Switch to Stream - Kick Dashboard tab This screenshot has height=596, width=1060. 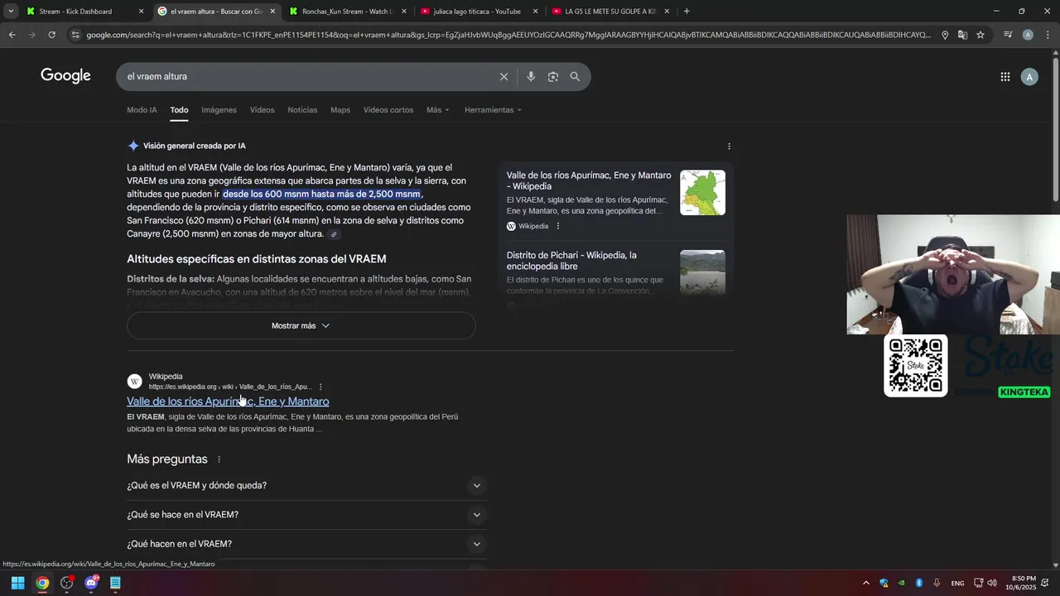[84, 12]
